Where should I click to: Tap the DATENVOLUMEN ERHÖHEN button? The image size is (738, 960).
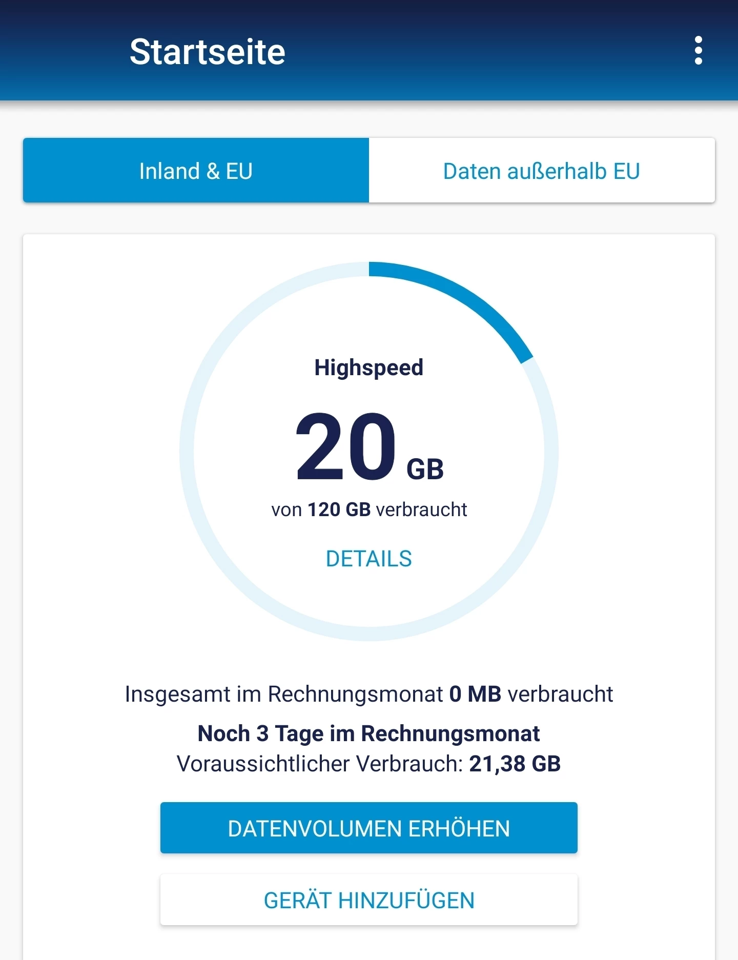coord(369,828)
